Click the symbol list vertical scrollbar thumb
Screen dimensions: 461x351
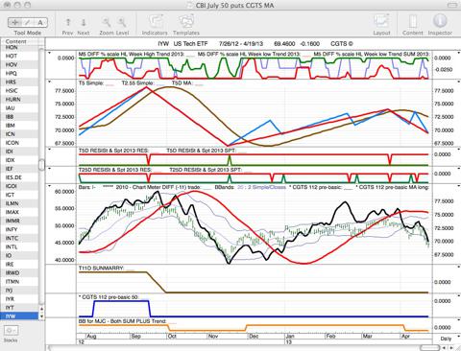(x=41, y=165)
